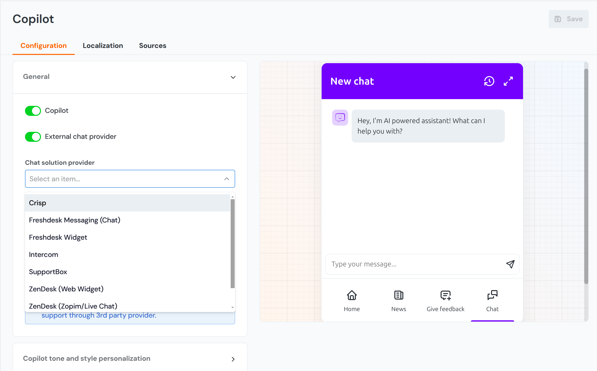Expand Copilot tone and style personalization

tap(233, 359)
